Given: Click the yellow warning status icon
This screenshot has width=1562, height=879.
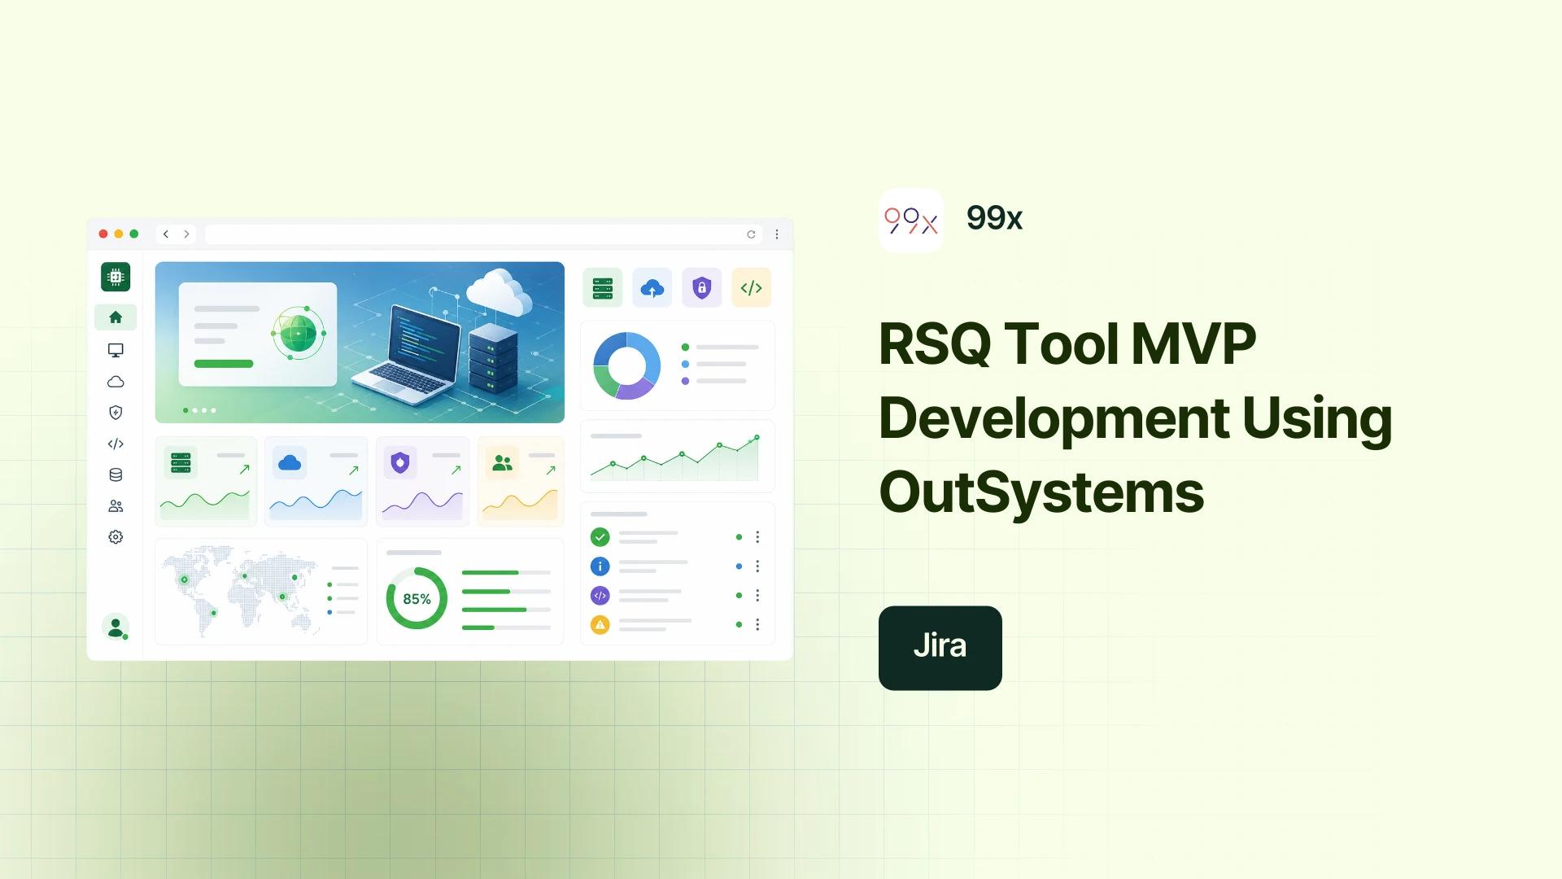Looking at the screenshot, I should [600, 625].
